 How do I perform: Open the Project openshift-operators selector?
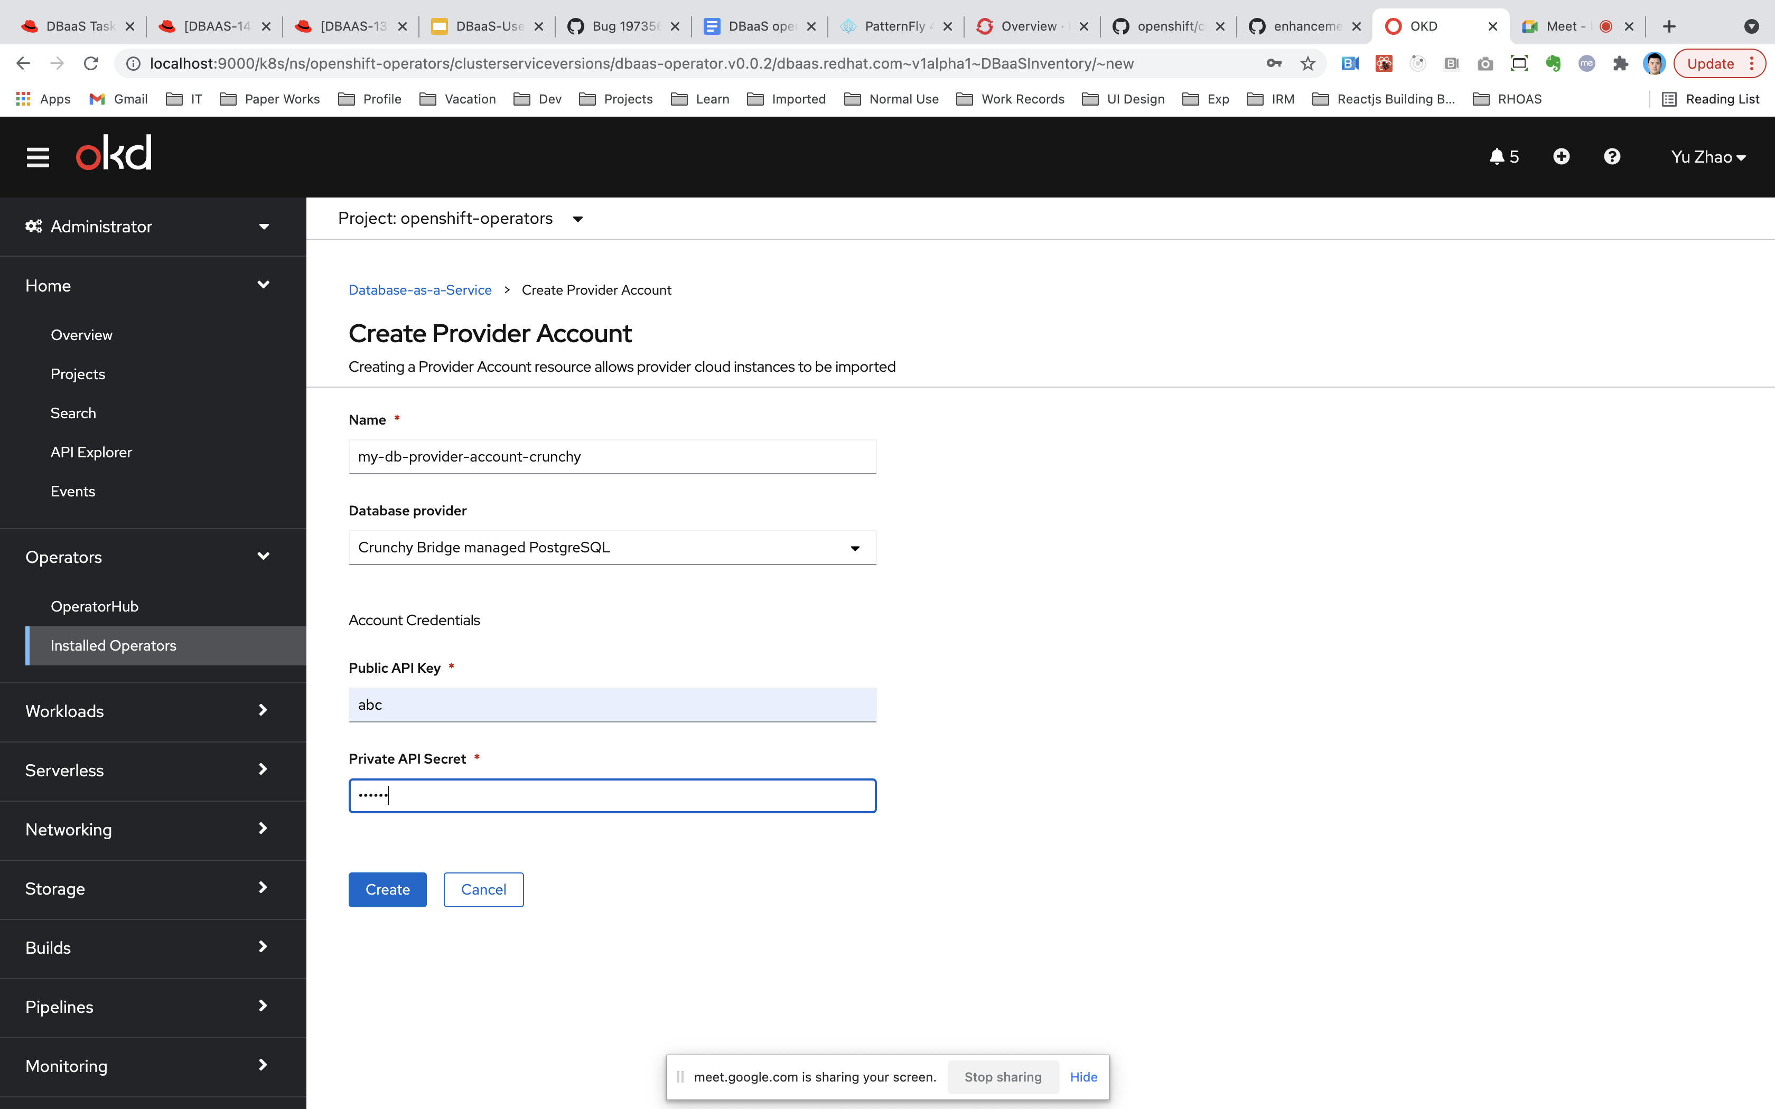pyautogui.click(x=460, y=219)
